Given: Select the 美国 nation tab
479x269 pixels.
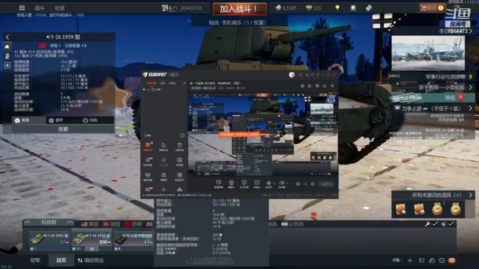Looking at the screenshot, I should tap(90, 224).
